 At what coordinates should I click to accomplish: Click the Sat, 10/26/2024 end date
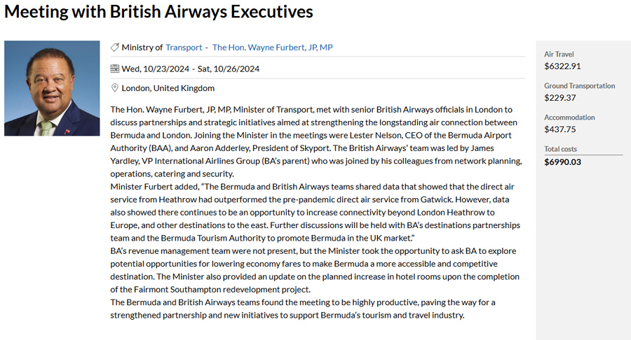pyautogui.click(x=229, y=69)
